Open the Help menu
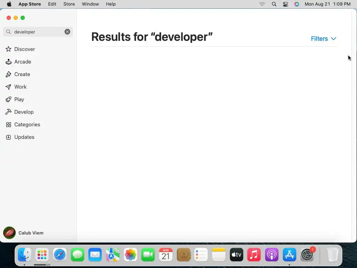The height and width of the screenshot is (268, 357). point(111,4)
